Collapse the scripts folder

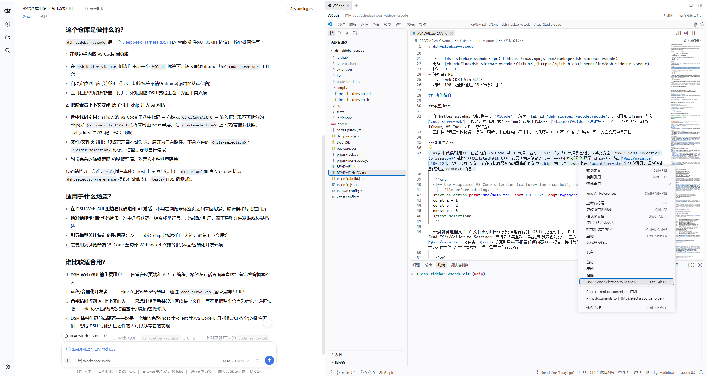click(341, 88)
